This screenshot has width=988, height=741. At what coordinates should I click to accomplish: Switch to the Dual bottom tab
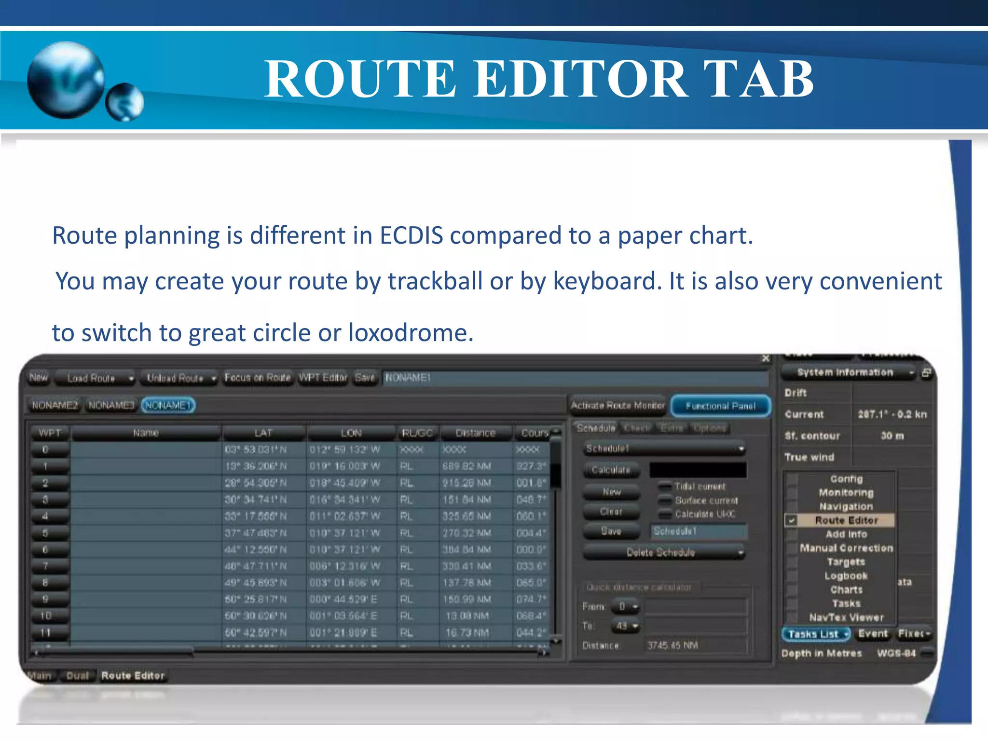tap(77, 675)
